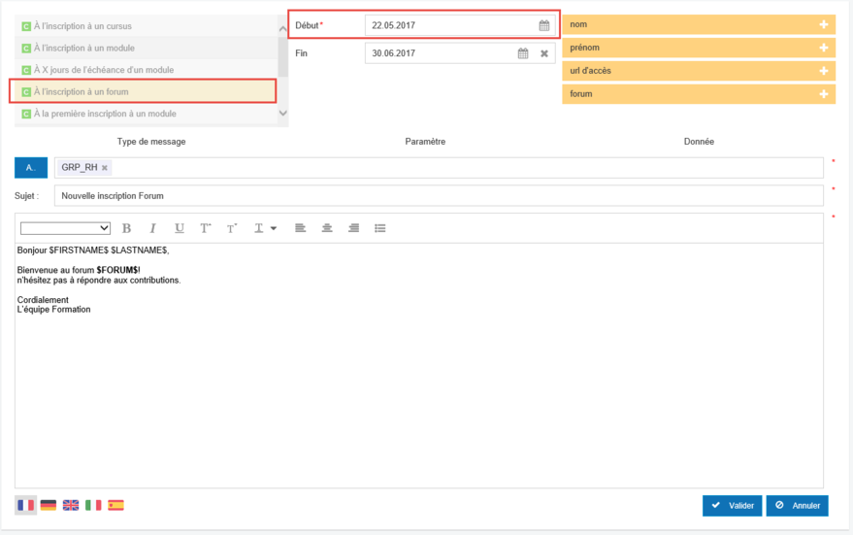The height and width of the screenshot is (535, 853).
Task: Click the Sujet input field
Action: 437,195
